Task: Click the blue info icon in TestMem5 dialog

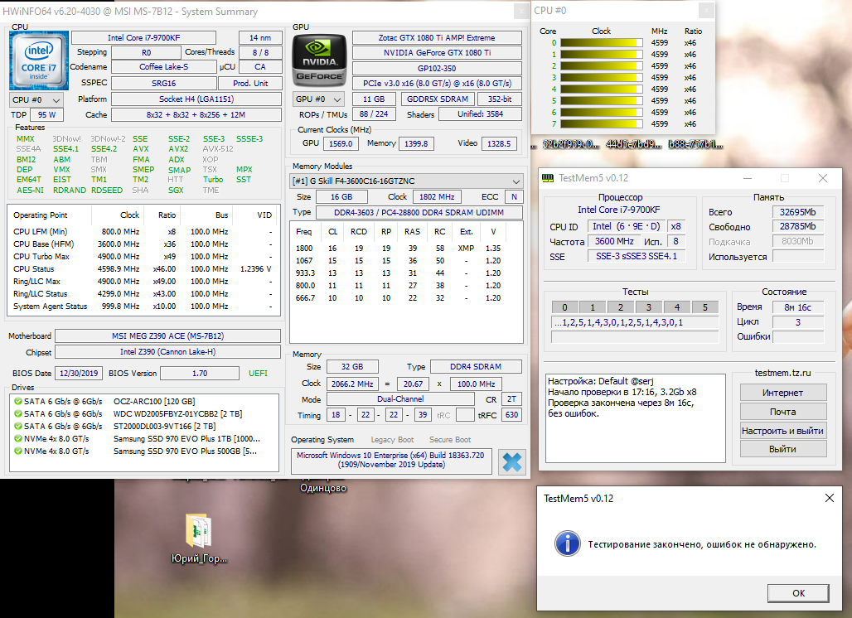Action: 567,543
